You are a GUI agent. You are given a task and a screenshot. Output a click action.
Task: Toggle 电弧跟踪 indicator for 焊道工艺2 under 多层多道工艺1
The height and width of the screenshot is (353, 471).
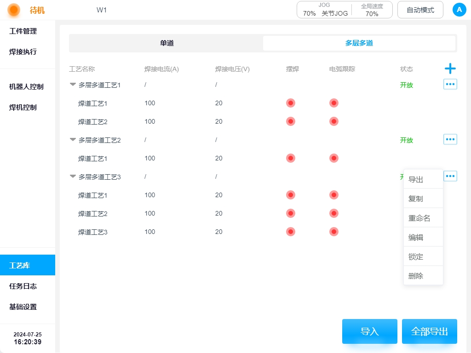(x=334, y=121)
